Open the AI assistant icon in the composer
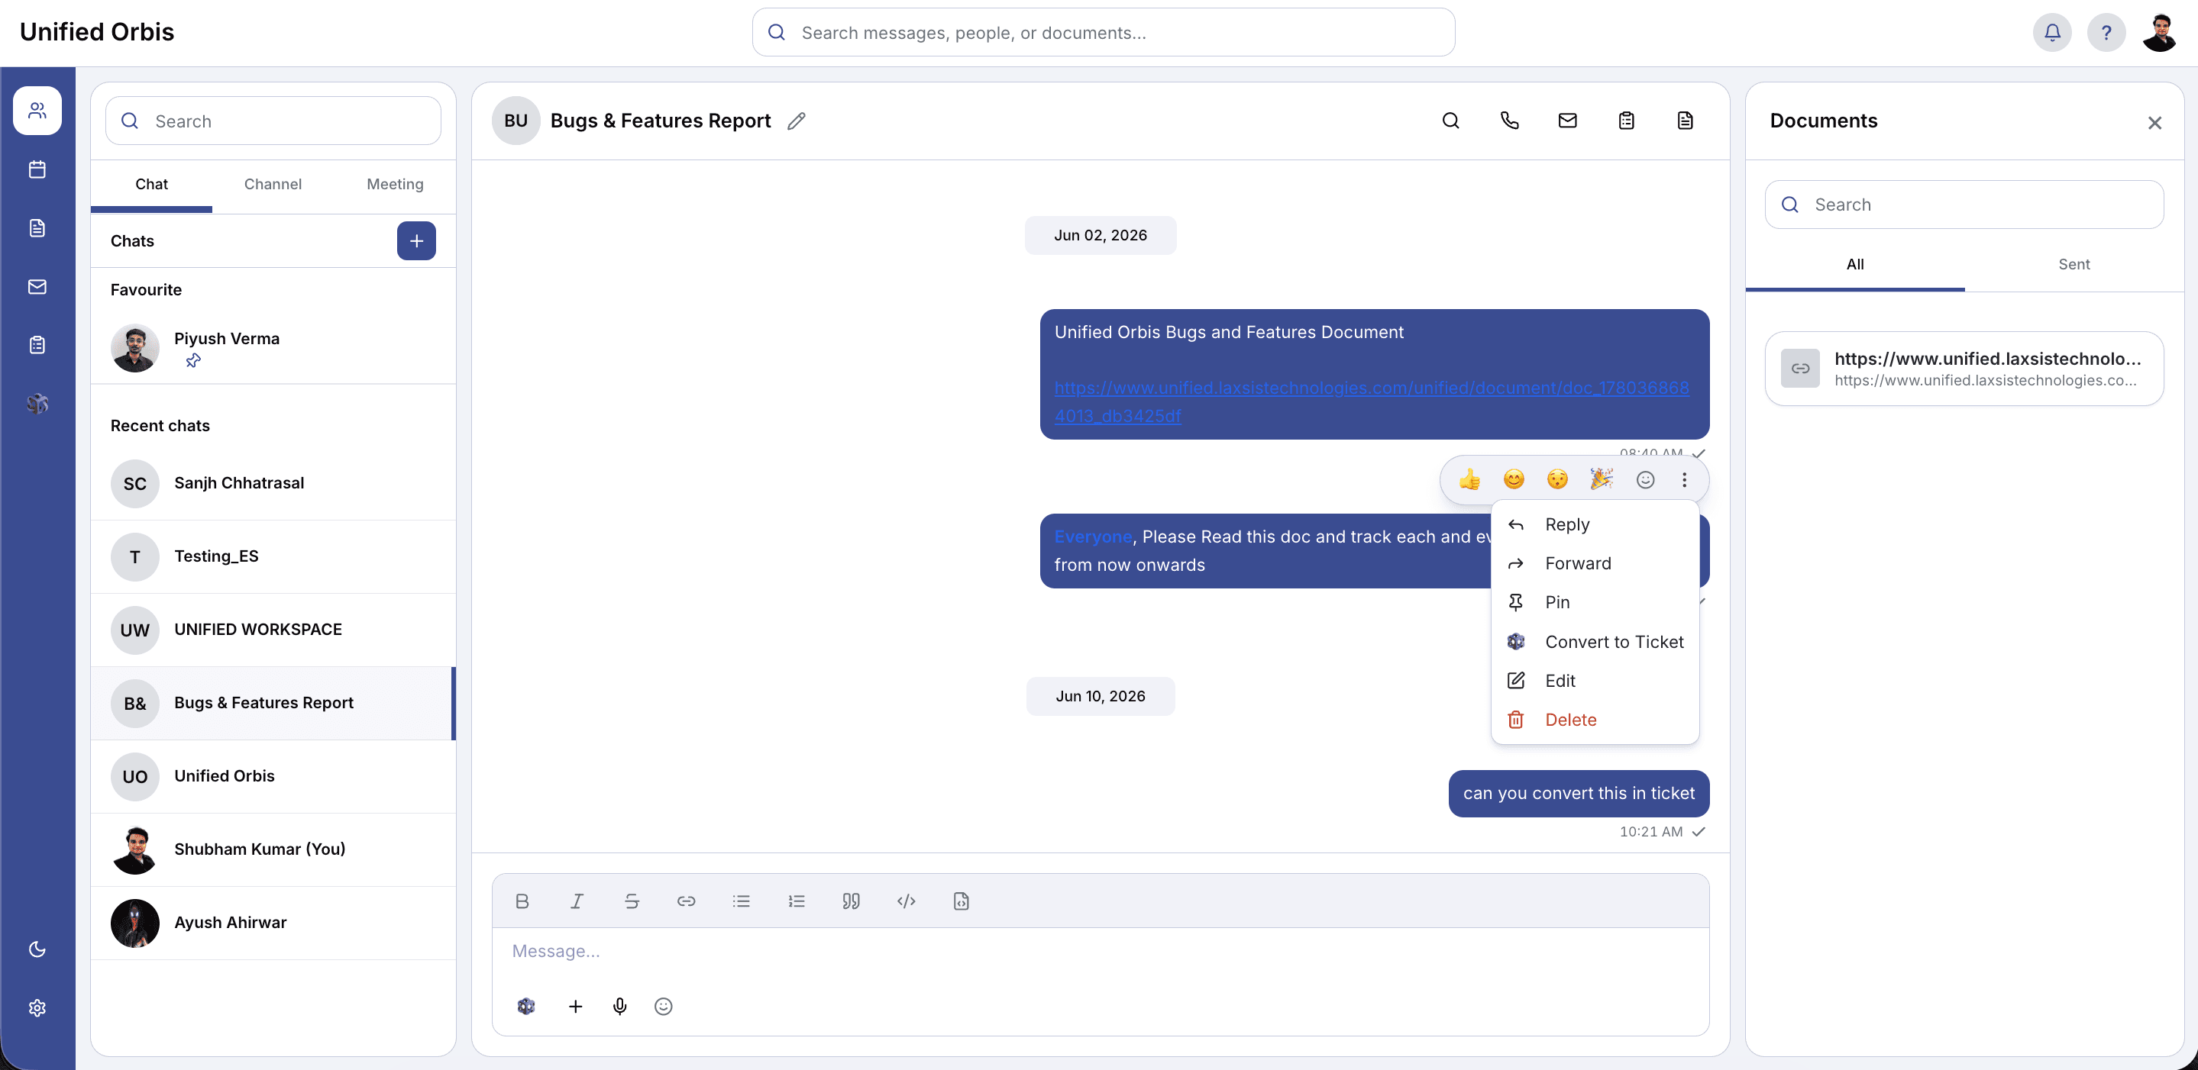The image size is (2198, 1070). point(526,1006)
